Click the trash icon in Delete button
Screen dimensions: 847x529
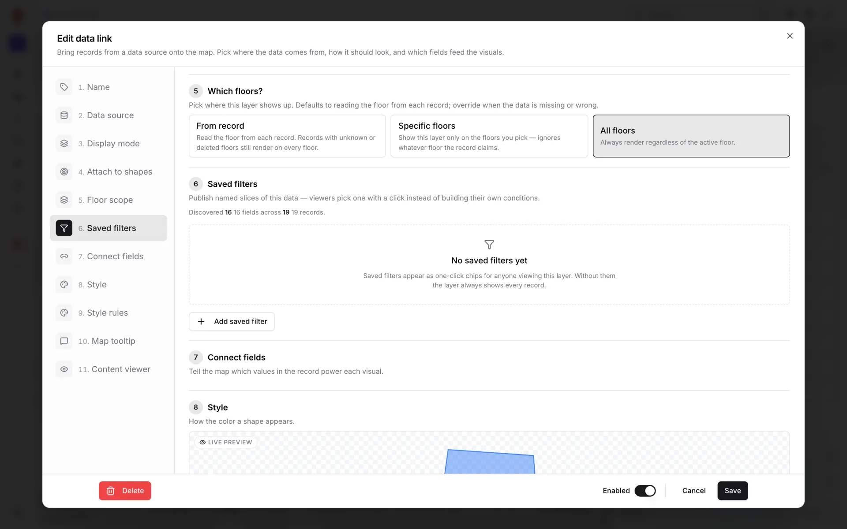point(111,491)
